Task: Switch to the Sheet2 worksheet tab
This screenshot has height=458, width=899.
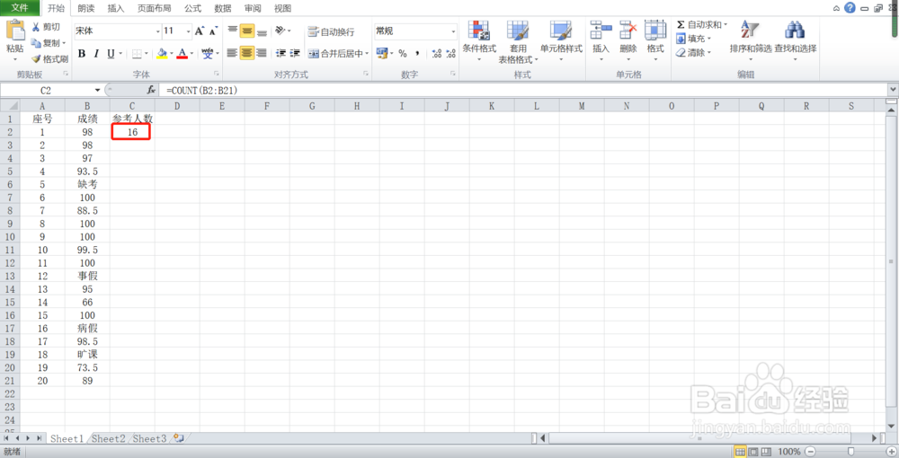Action: tap(109, 438)
